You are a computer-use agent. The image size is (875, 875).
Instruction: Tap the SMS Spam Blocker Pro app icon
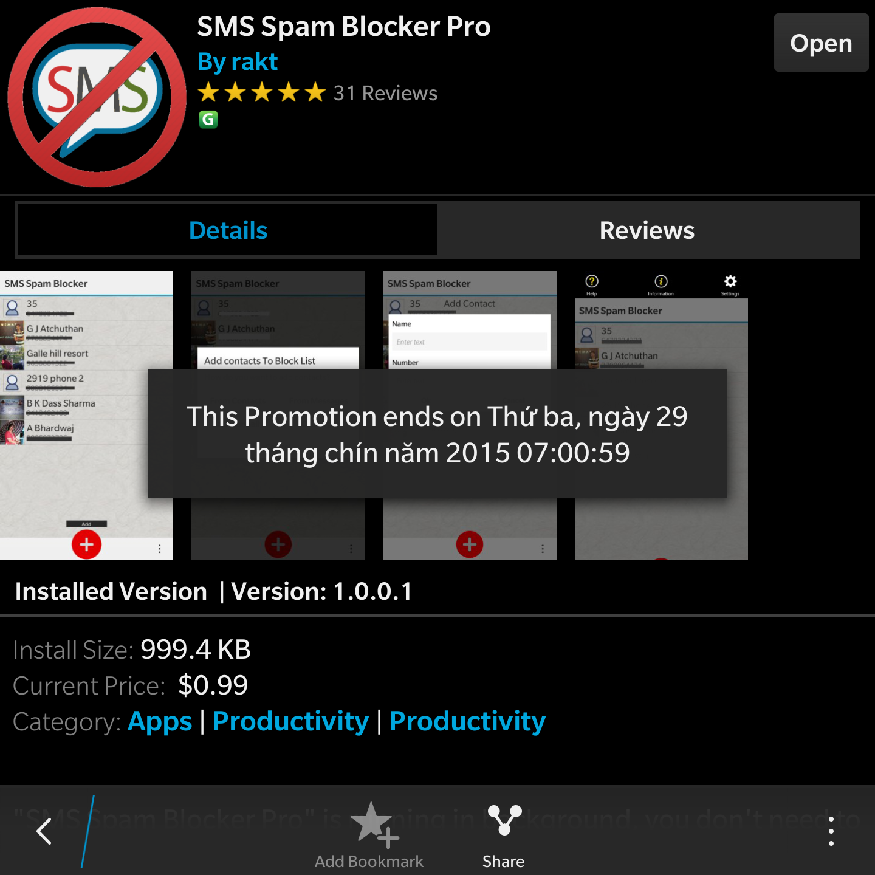(x=97, y=97)
